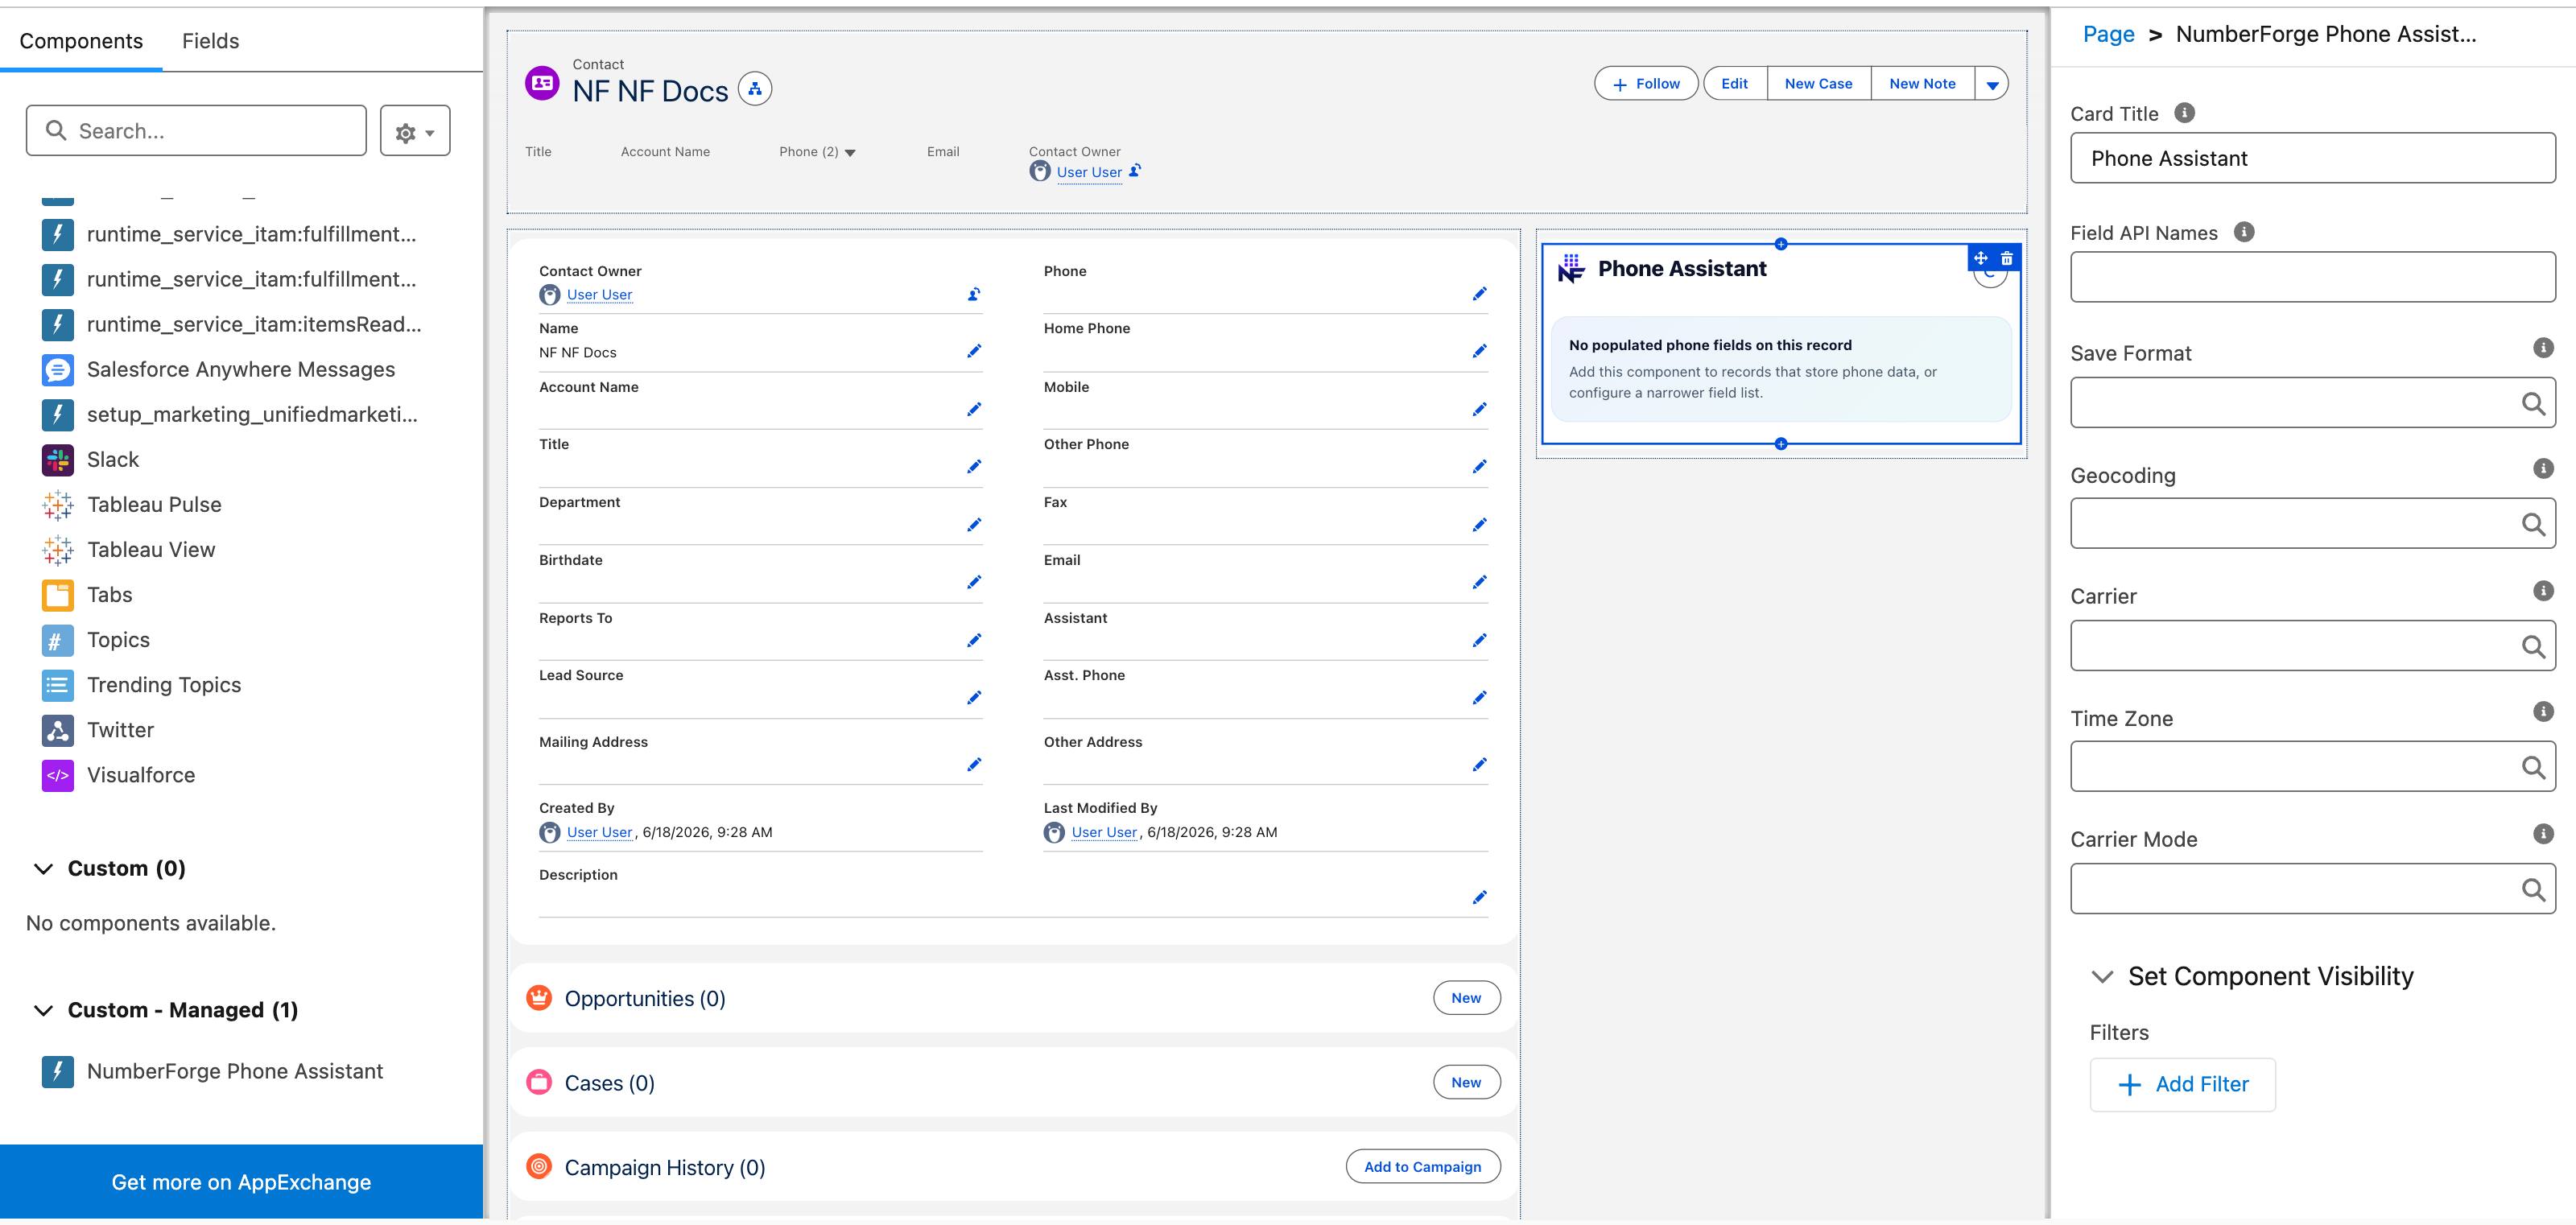The image size is (2576, 1225).
Task: Click the Carrier info icon
Action: (x=2543, y=591)
